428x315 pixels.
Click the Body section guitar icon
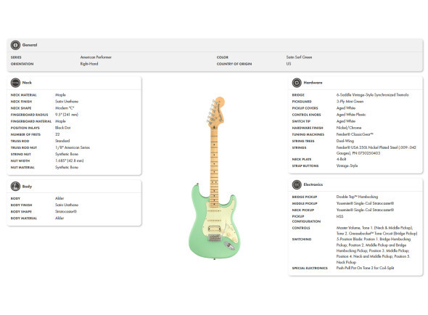[15, 187]
